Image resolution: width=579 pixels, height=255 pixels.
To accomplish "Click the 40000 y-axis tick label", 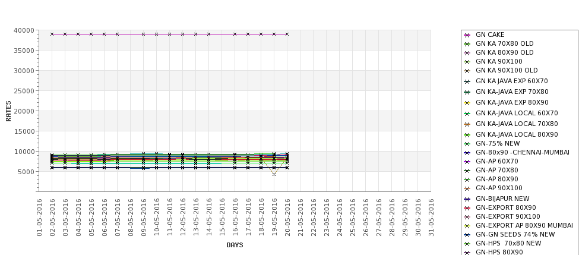I will click(24, 30).
